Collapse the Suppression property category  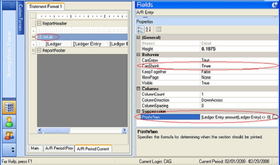pyautogui.click(x=139, y=111)
